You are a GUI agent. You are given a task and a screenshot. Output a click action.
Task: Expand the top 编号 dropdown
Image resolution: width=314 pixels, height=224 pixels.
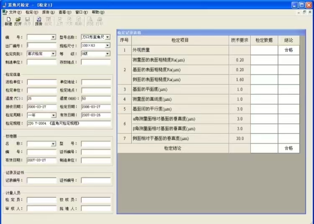click(x=53, y=37)
